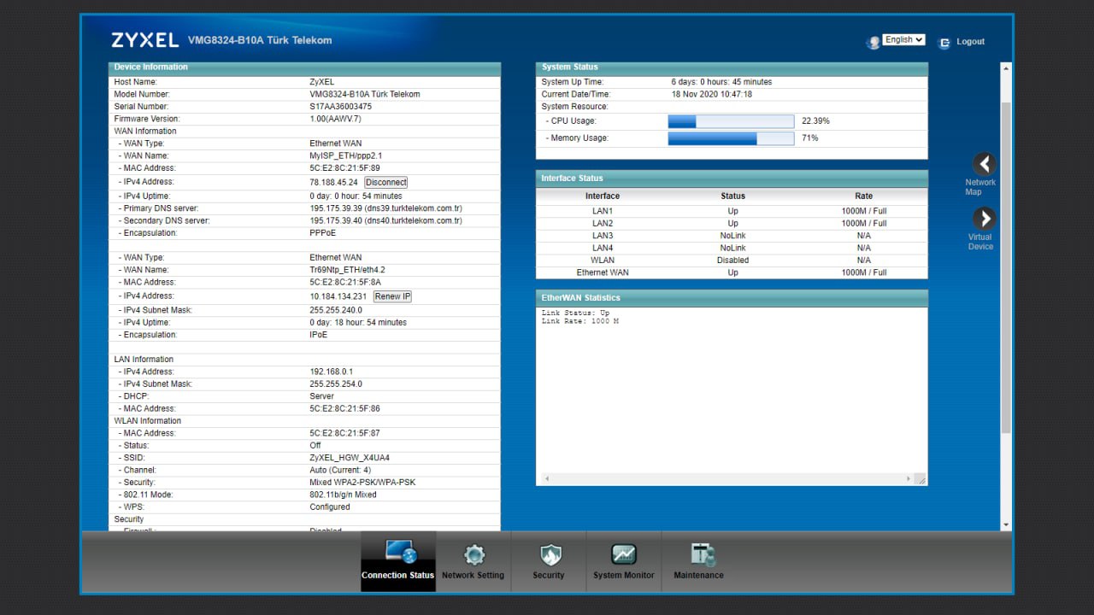The width and height of the screenshot is (1094, 615).
Task: Click the logout icon beside Logout
Action: coord(944,42)
